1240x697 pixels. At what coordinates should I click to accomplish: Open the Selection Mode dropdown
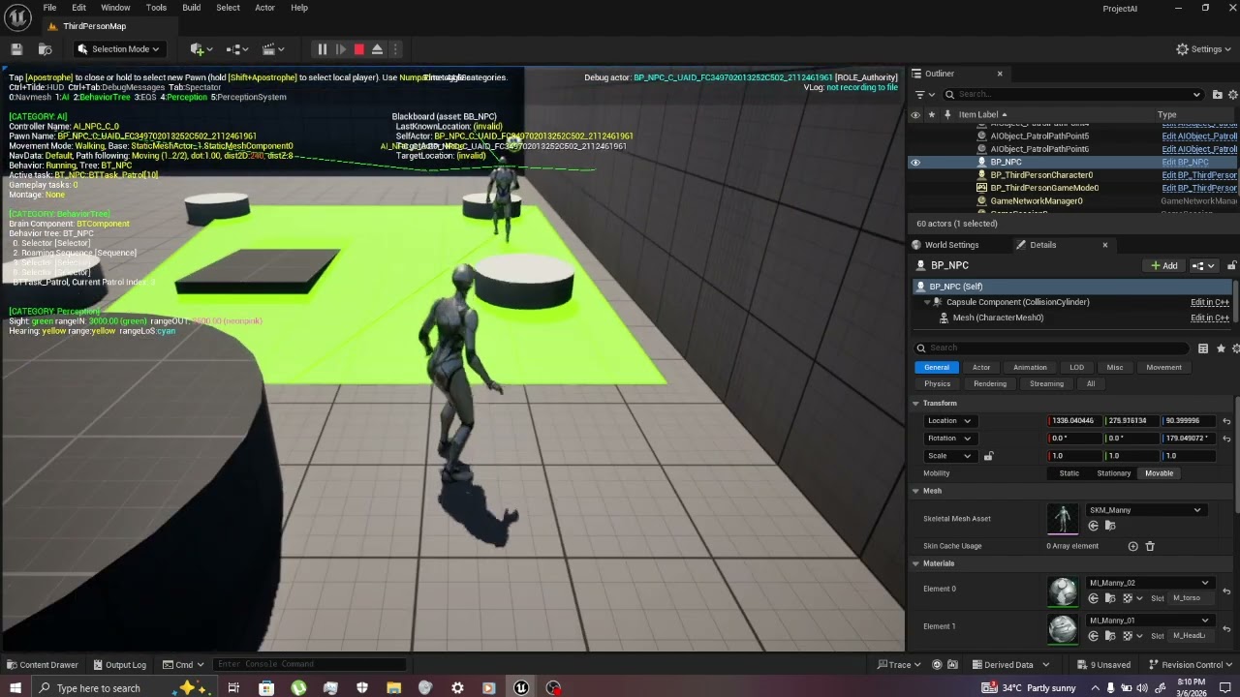coord(118,49)
